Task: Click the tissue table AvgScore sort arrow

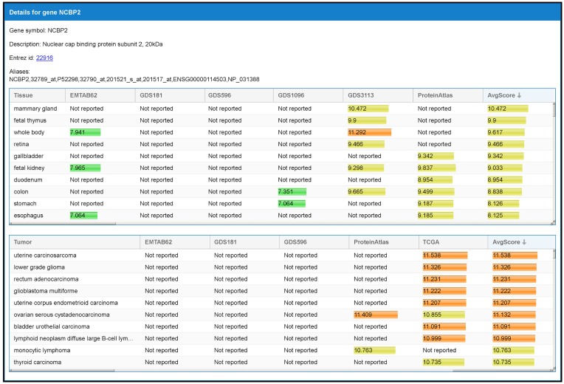Action: click(519, 95)
